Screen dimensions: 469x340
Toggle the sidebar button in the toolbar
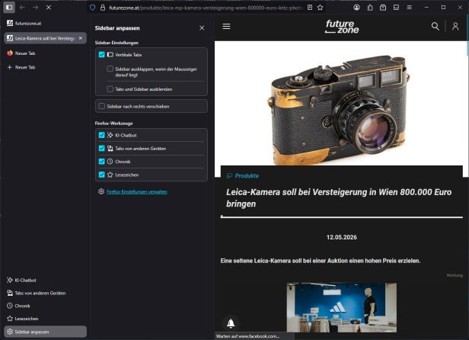tap(9, 7)
